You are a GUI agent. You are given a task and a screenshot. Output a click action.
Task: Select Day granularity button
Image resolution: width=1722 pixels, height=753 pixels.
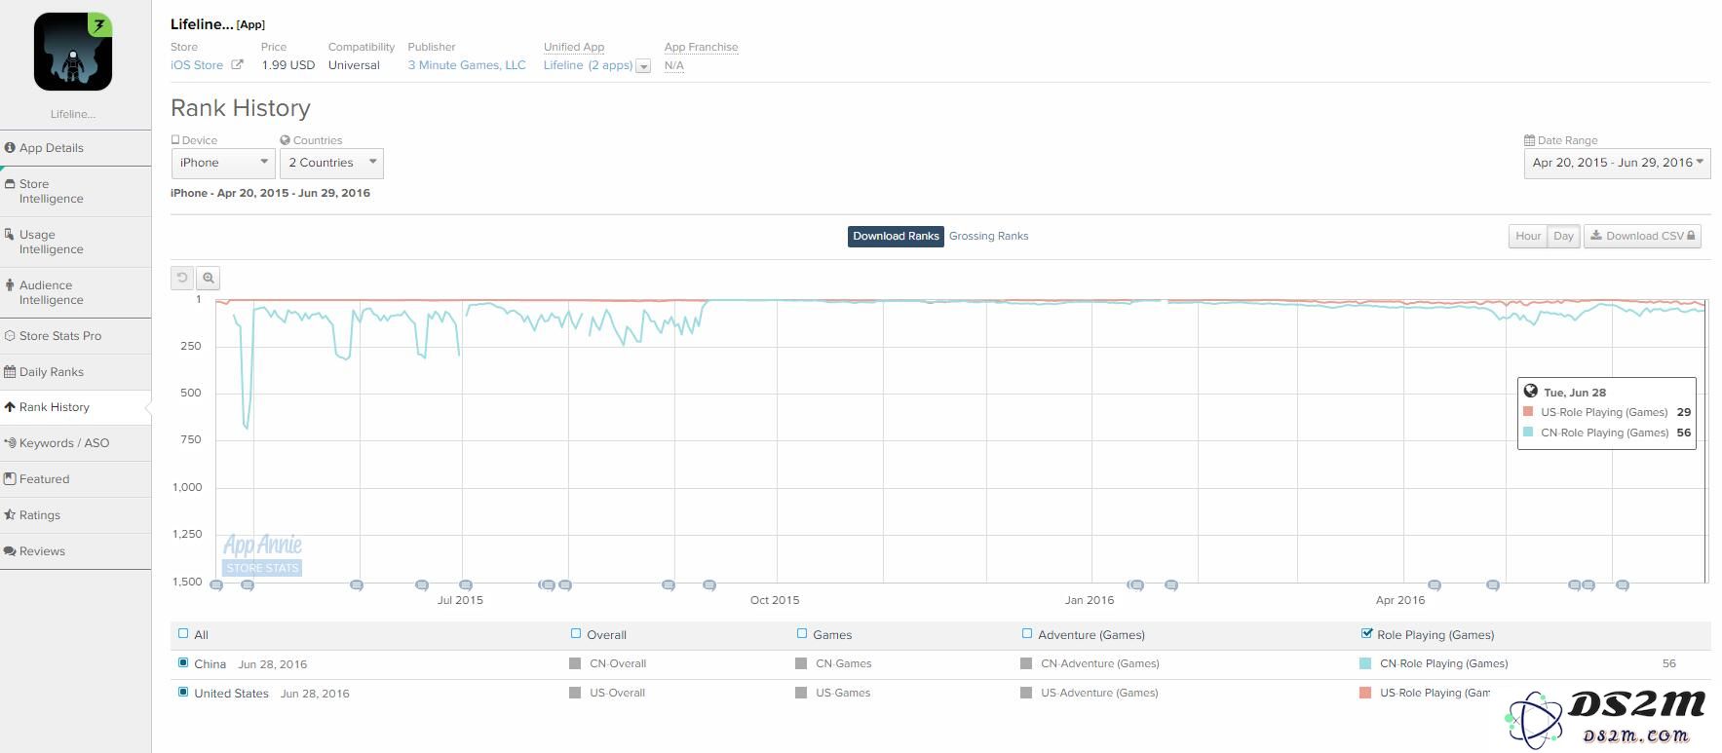[x=1564, y=236]
